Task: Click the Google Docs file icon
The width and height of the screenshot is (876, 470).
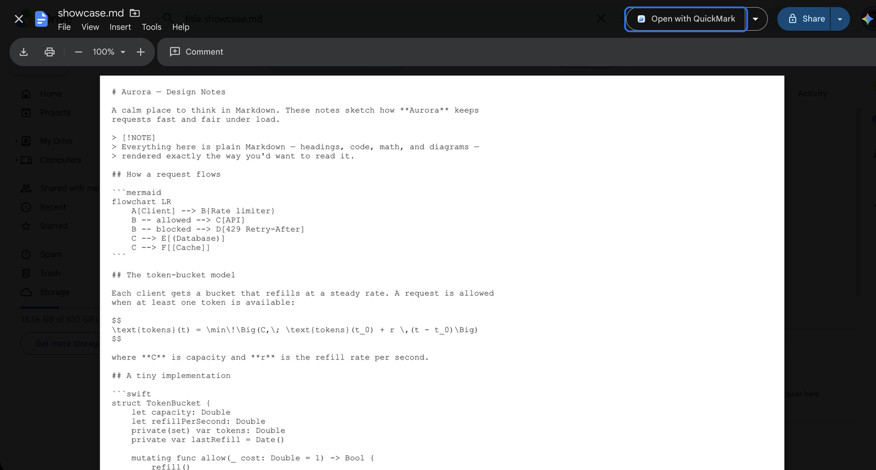Action: click(x=41, y=19)
